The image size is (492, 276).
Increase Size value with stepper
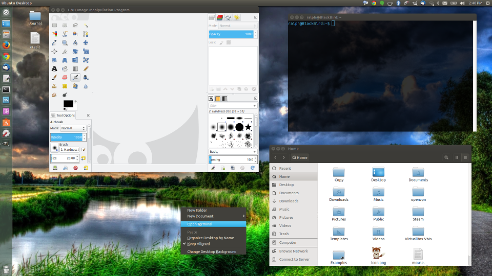[77, 157]
